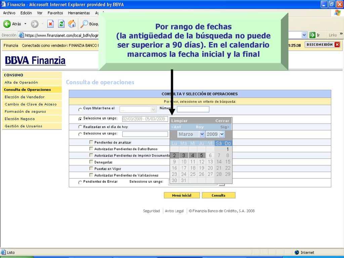The width and height of the screenshot is (344, 258).
Task: Select 'Cuyo titular tiene el' radio button
Action: [80, 109]
